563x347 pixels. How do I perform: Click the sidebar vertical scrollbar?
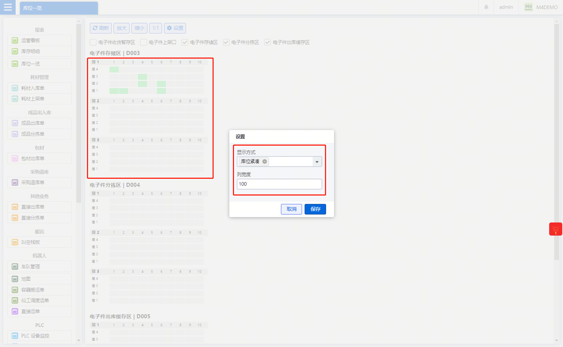click(x=79, y=113)
